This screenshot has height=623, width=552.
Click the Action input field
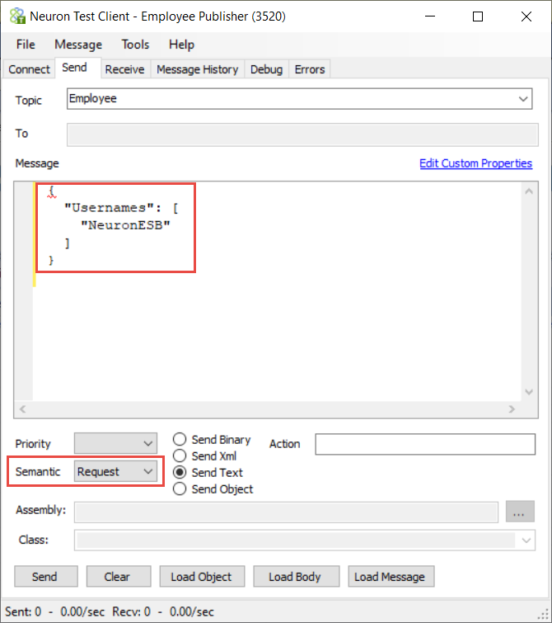click(425, 444)
